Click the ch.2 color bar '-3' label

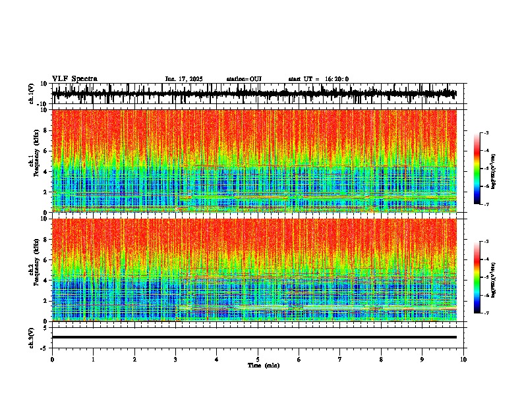486,242
